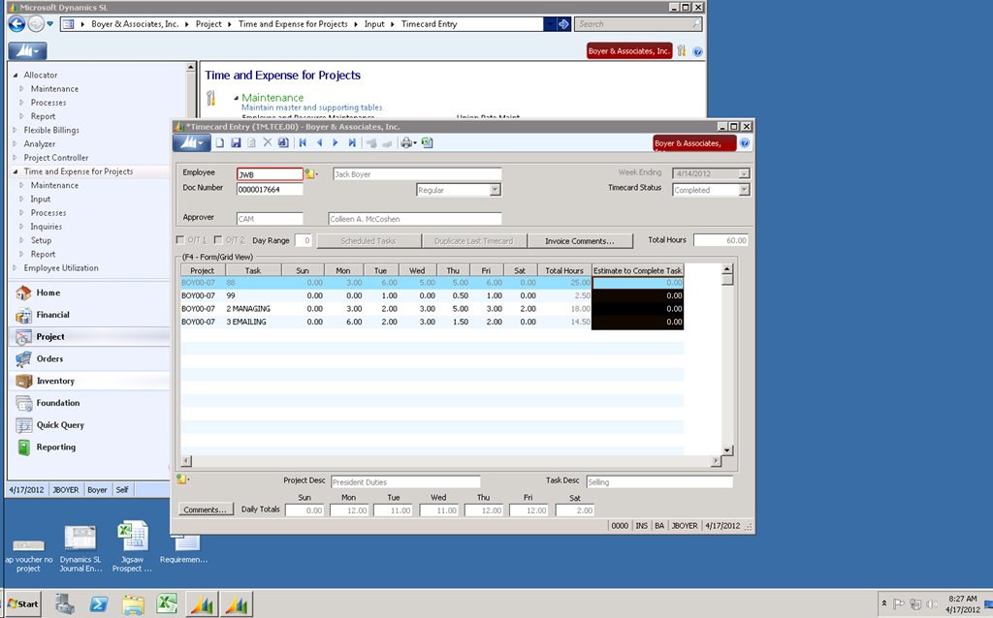Go to the next timecard record
The height and width of the screenshot is (618, 993).
336,143
